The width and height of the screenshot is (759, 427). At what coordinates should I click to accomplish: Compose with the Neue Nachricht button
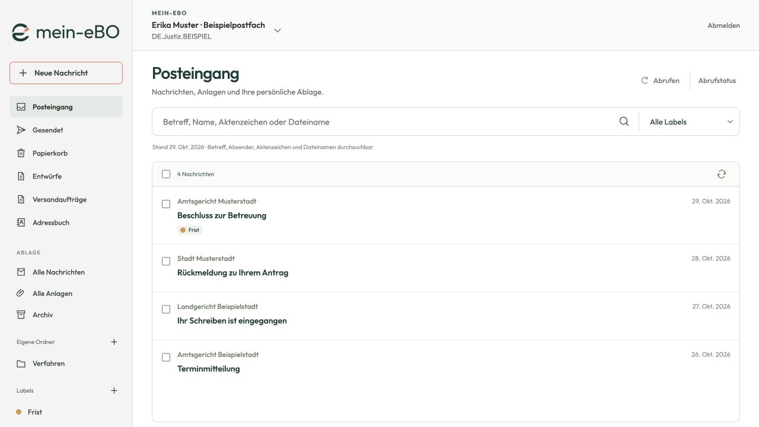[66, 73]
